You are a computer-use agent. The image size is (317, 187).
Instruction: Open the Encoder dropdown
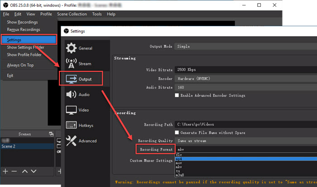245,79
